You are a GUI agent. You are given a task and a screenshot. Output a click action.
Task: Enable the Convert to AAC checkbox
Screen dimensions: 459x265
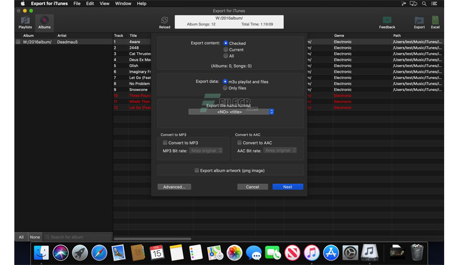pos(239,143)
